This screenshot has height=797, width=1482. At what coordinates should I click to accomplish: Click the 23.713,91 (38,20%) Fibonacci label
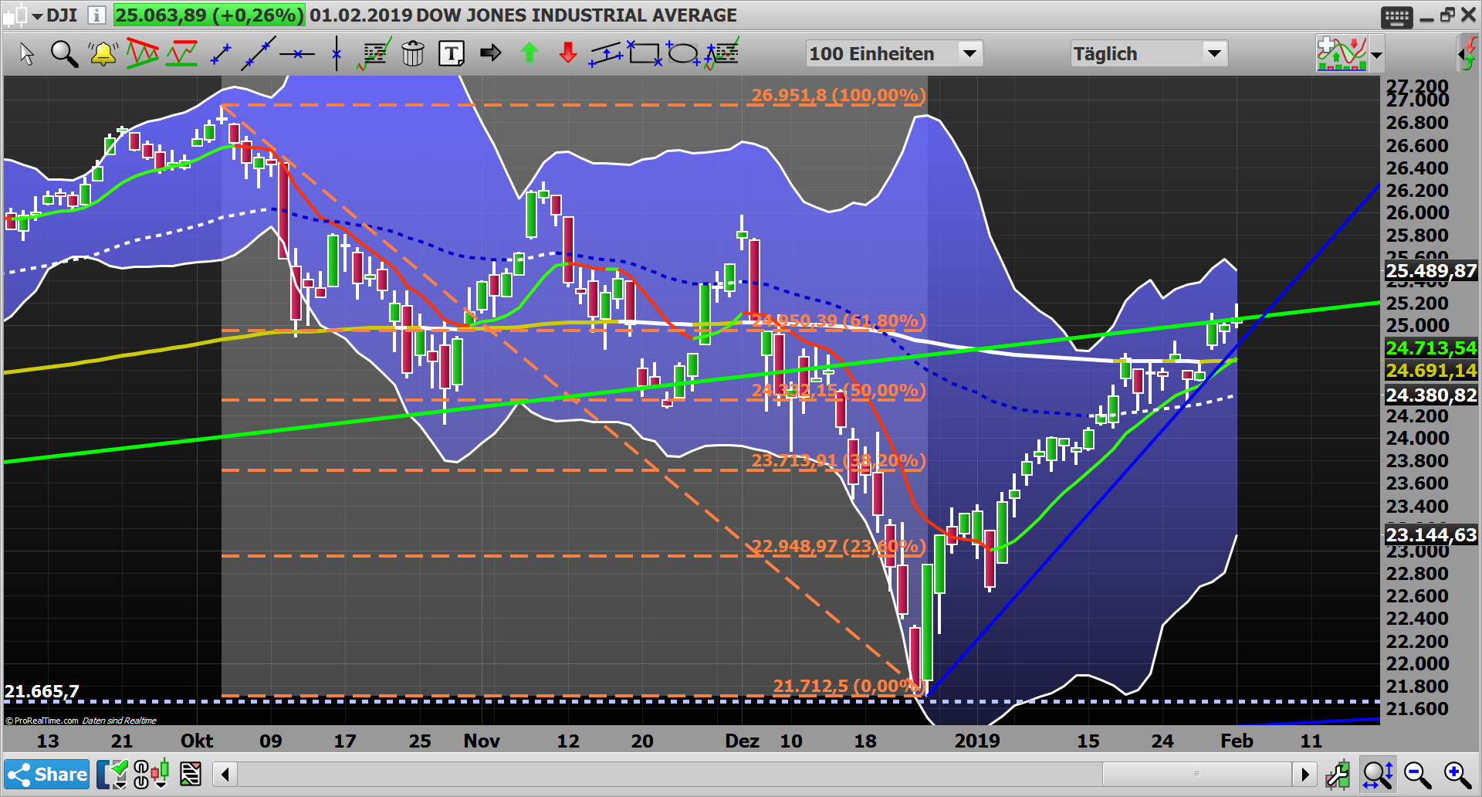pyautogui.click(x=838, y=461)
